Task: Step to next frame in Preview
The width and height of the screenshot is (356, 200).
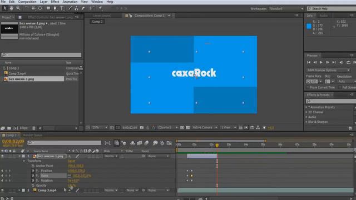Action: pos(328,62)
